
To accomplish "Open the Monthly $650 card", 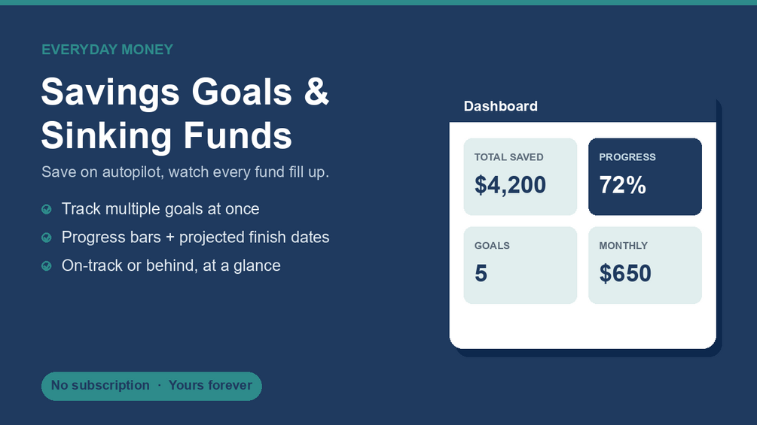I will [x=645, y=266].
